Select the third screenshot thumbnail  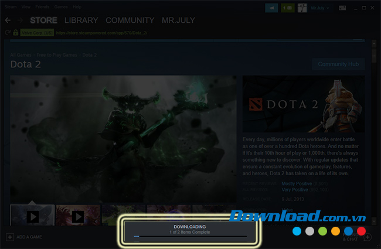pos(124,215)
